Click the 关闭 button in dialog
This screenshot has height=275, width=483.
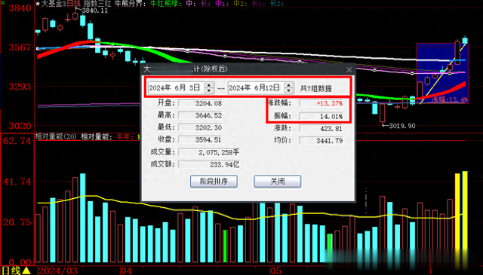point(277,181)
